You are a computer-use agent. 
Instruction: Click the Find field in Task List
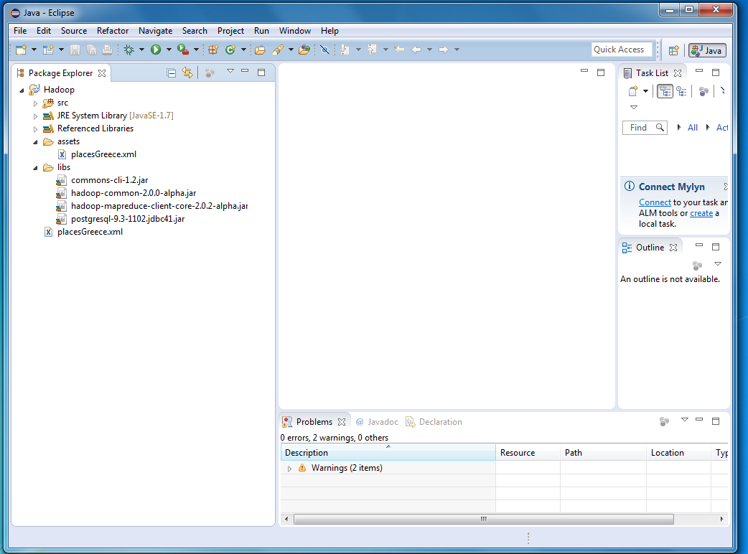pyautogui.click(x=645, y=128)
